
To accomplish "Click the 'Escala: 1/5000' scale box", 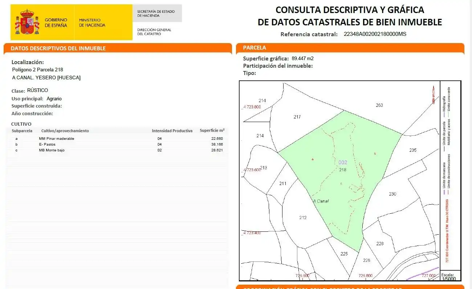I will tap(450, 276).
